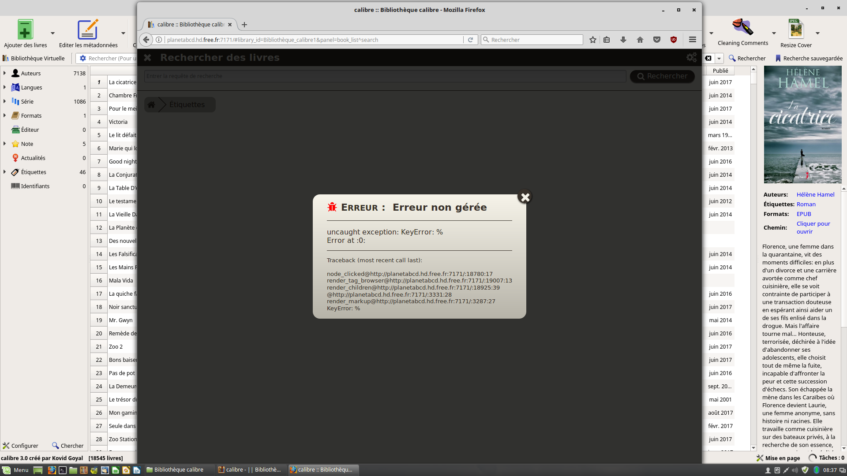Open new Firefox tab with plus
847x476 pixels.
point(244,25)
